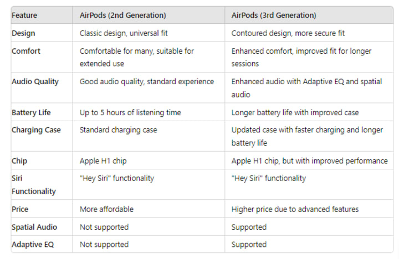Click the 'More affordable' cell
399x259 pixels.
[106, 209]
